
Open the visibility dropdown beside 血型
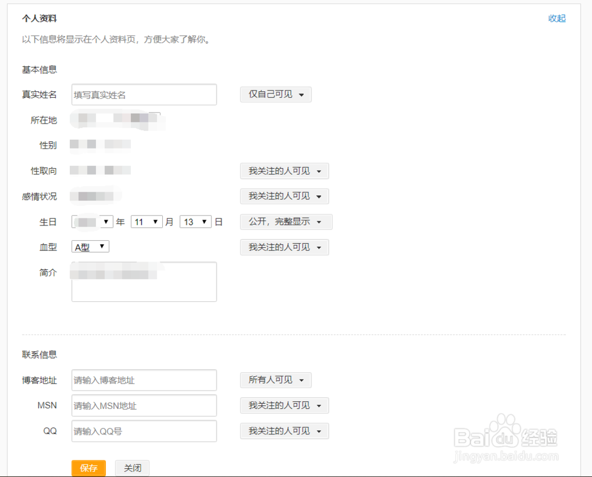[x=284, y=247]
